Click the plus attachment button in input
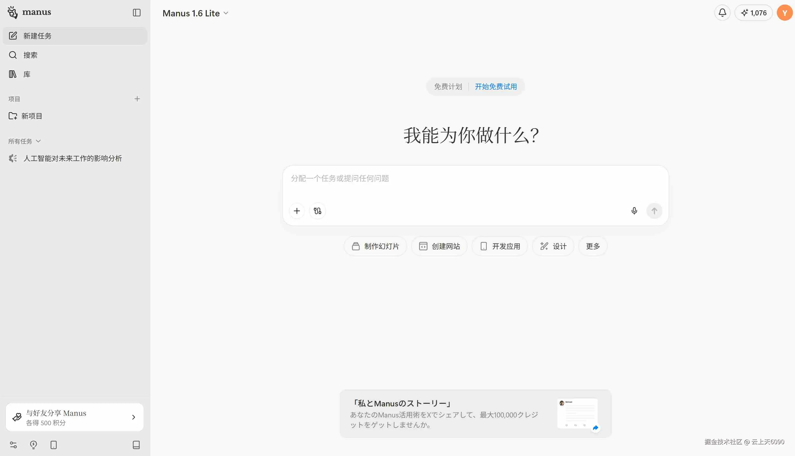 (x=297, y=211)
